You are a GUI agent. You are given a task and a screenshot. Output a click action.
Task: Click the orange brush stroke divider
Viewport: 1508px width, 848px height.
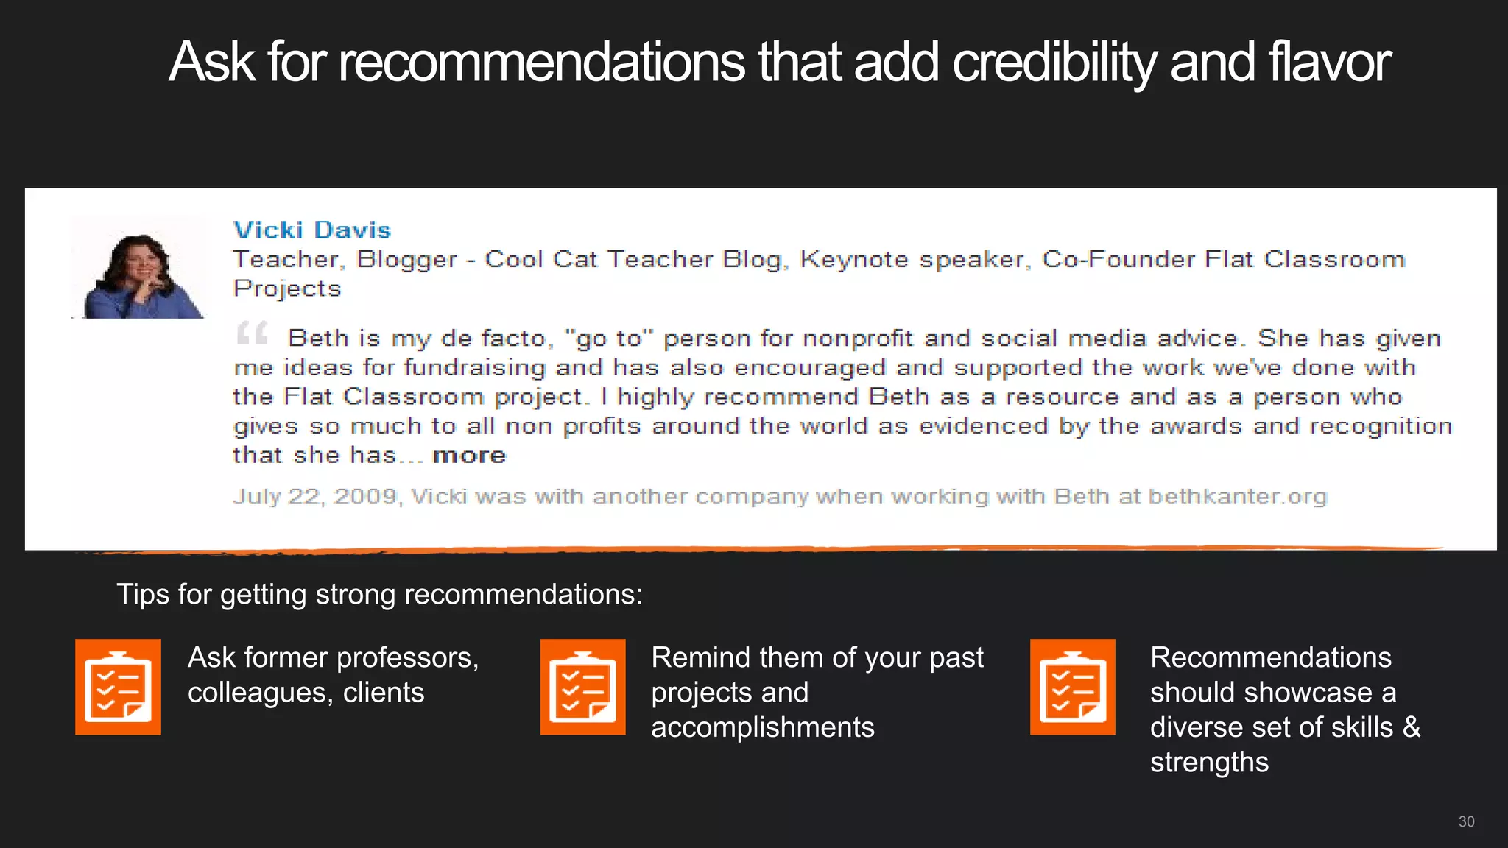pyautogui.click(x=758, y=550)
